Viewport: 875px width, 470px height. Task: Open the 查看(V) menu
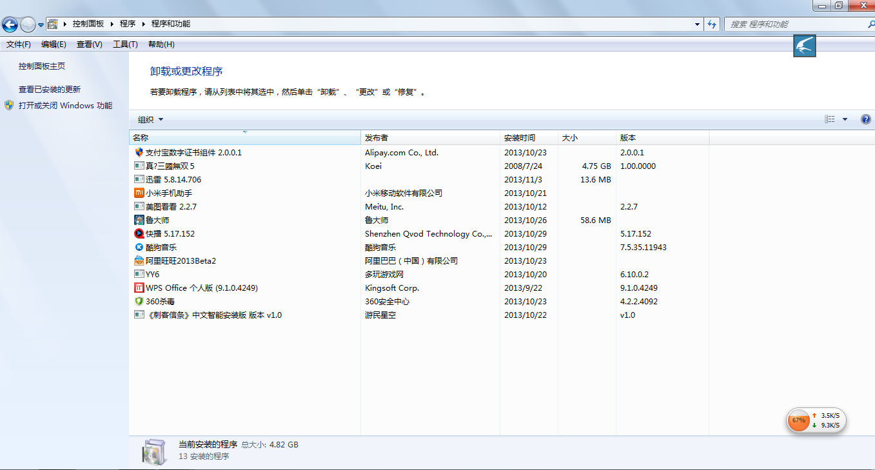pyautogui.click(x=89, y=44)
